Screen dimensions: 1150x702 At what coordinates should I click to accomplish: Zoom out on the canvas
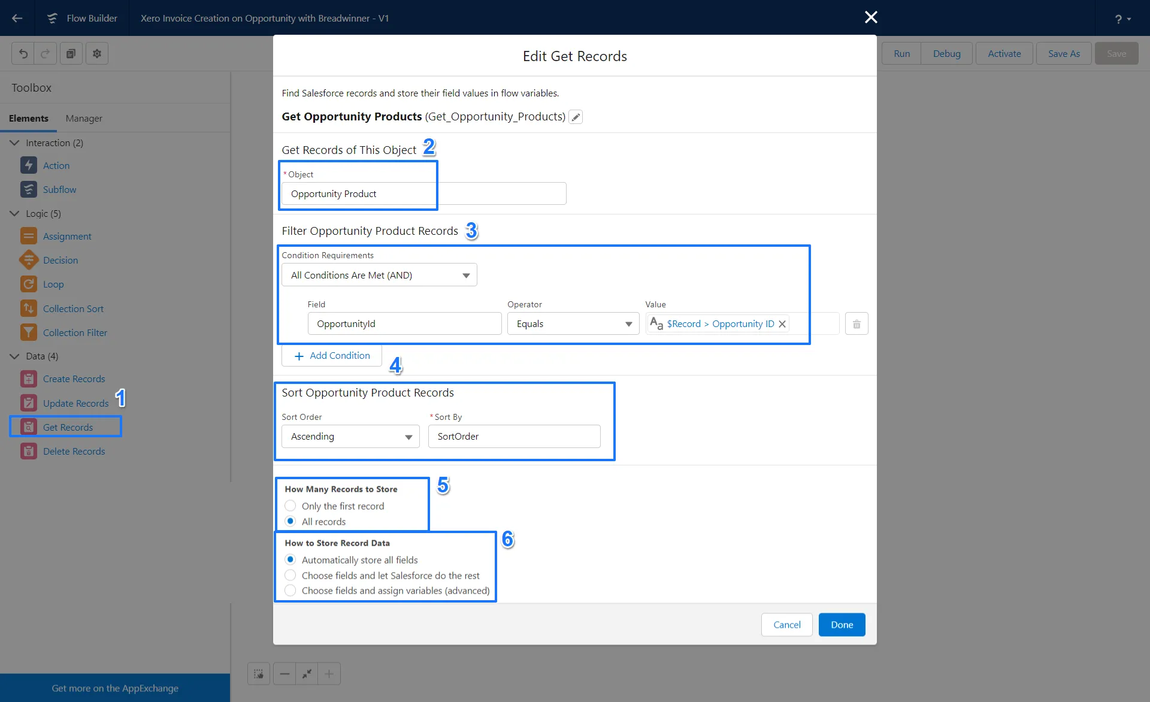tap(285, 674)
